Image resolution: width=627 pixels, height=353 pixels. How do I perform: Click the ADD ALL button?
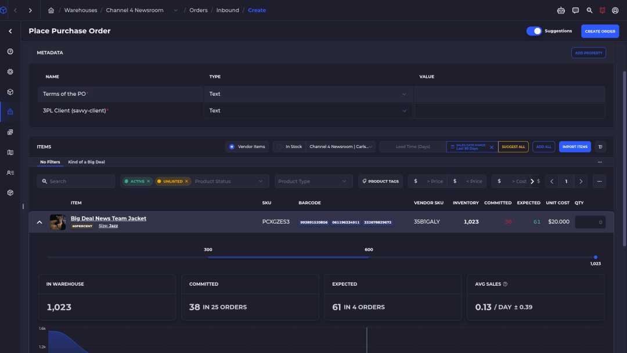[543, 147]
